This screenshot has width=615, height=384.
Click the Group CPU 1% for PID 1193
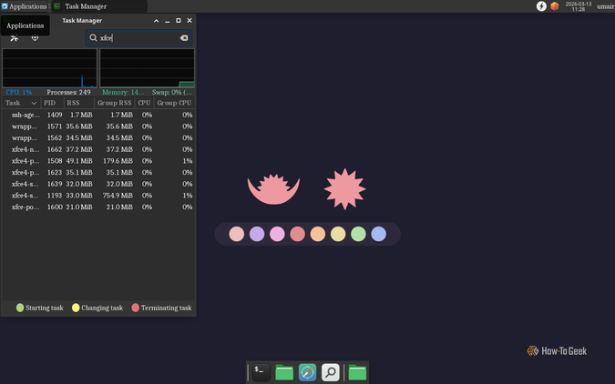188,195
